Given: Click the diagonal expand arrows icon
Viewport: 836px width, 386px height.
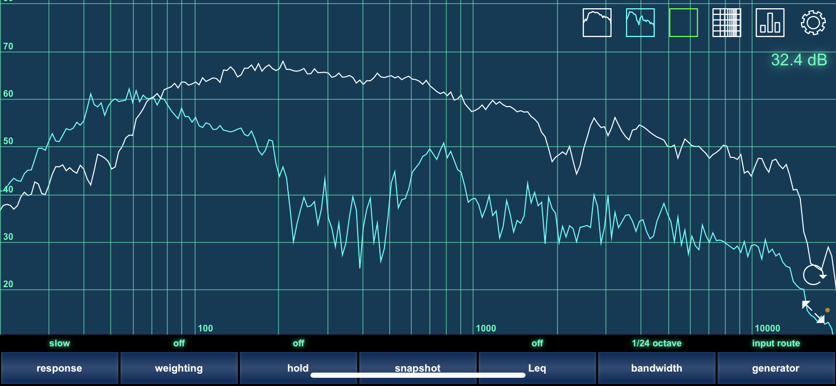Looking at the screenshot, I should tap(813, 312).
